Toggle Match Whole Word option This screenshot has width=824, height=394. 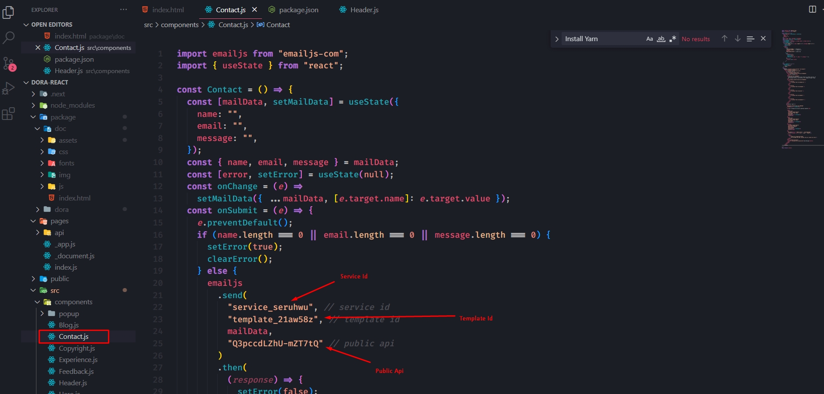tap(661, 39)
